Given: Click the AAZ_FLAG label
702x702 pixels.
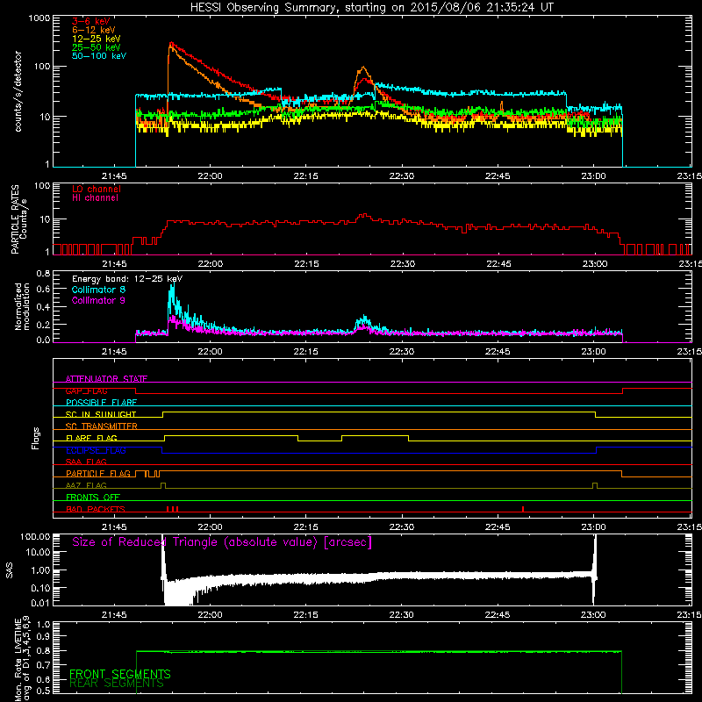Looking at the screenshot, I should tap(86, 485).
